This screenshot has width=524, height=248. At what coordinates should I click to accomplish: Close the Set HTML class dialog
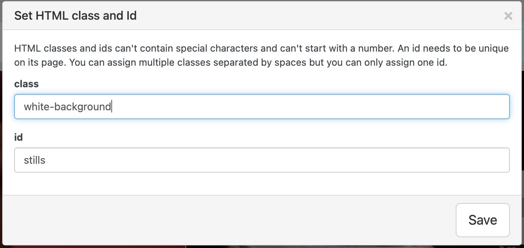(508, 16)
